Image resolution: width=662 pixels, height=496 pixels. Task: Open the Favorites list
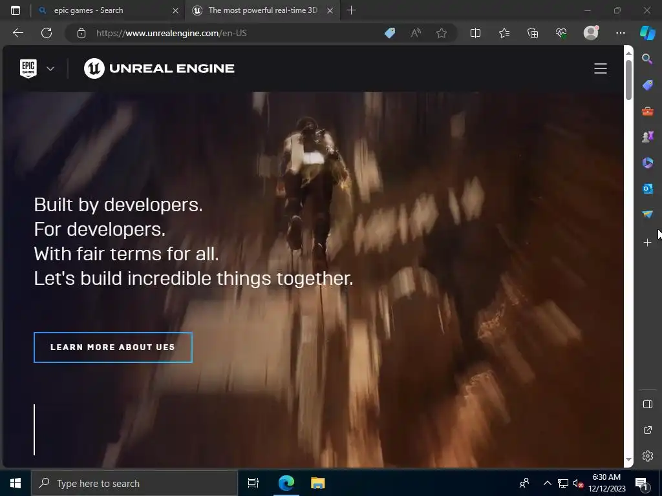pyautogui.click(x=504, y=33)
